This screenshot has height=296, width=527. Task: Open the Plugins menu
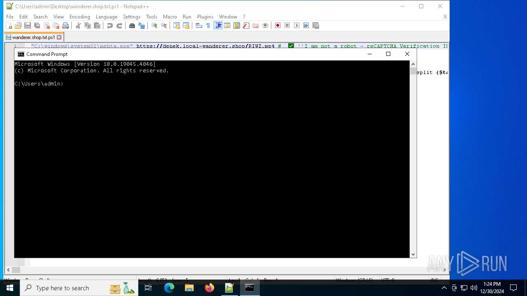(205, 17)
